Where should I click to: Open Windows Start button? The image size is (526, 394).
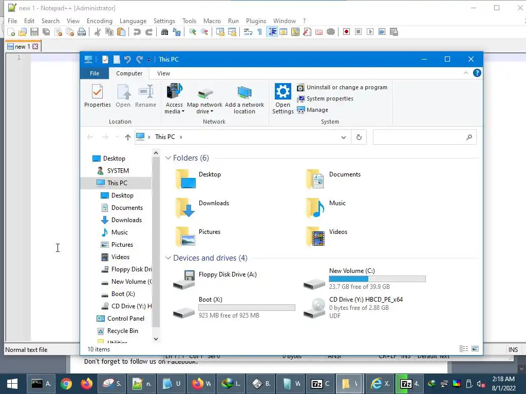[12, 384]
